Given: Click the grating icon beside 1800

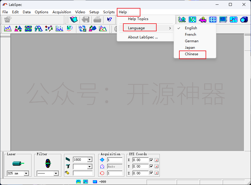Looking at the screenshot, I should click(x=68, y=159).
